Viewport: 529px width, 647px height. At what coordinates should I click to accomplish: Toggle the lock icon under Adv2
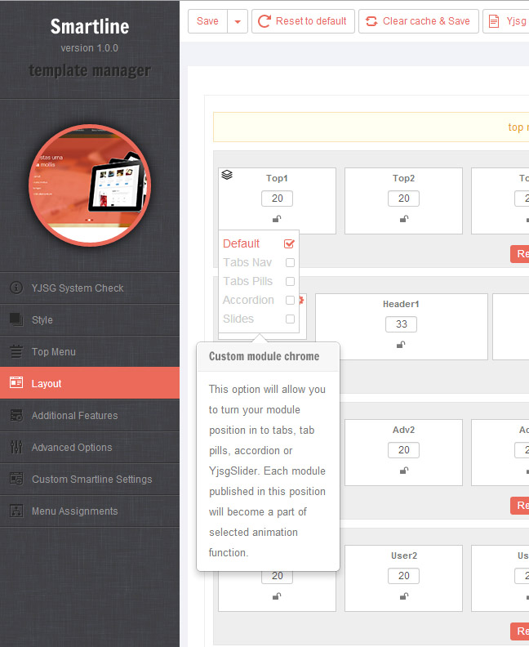coord(404,471)
